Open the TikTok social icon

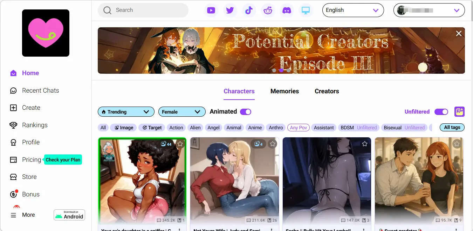[x=249, y=10]
